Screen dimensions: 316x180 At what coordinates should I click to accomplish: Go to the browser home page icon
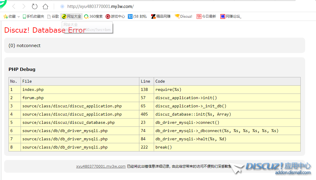(x=45, y=6)
